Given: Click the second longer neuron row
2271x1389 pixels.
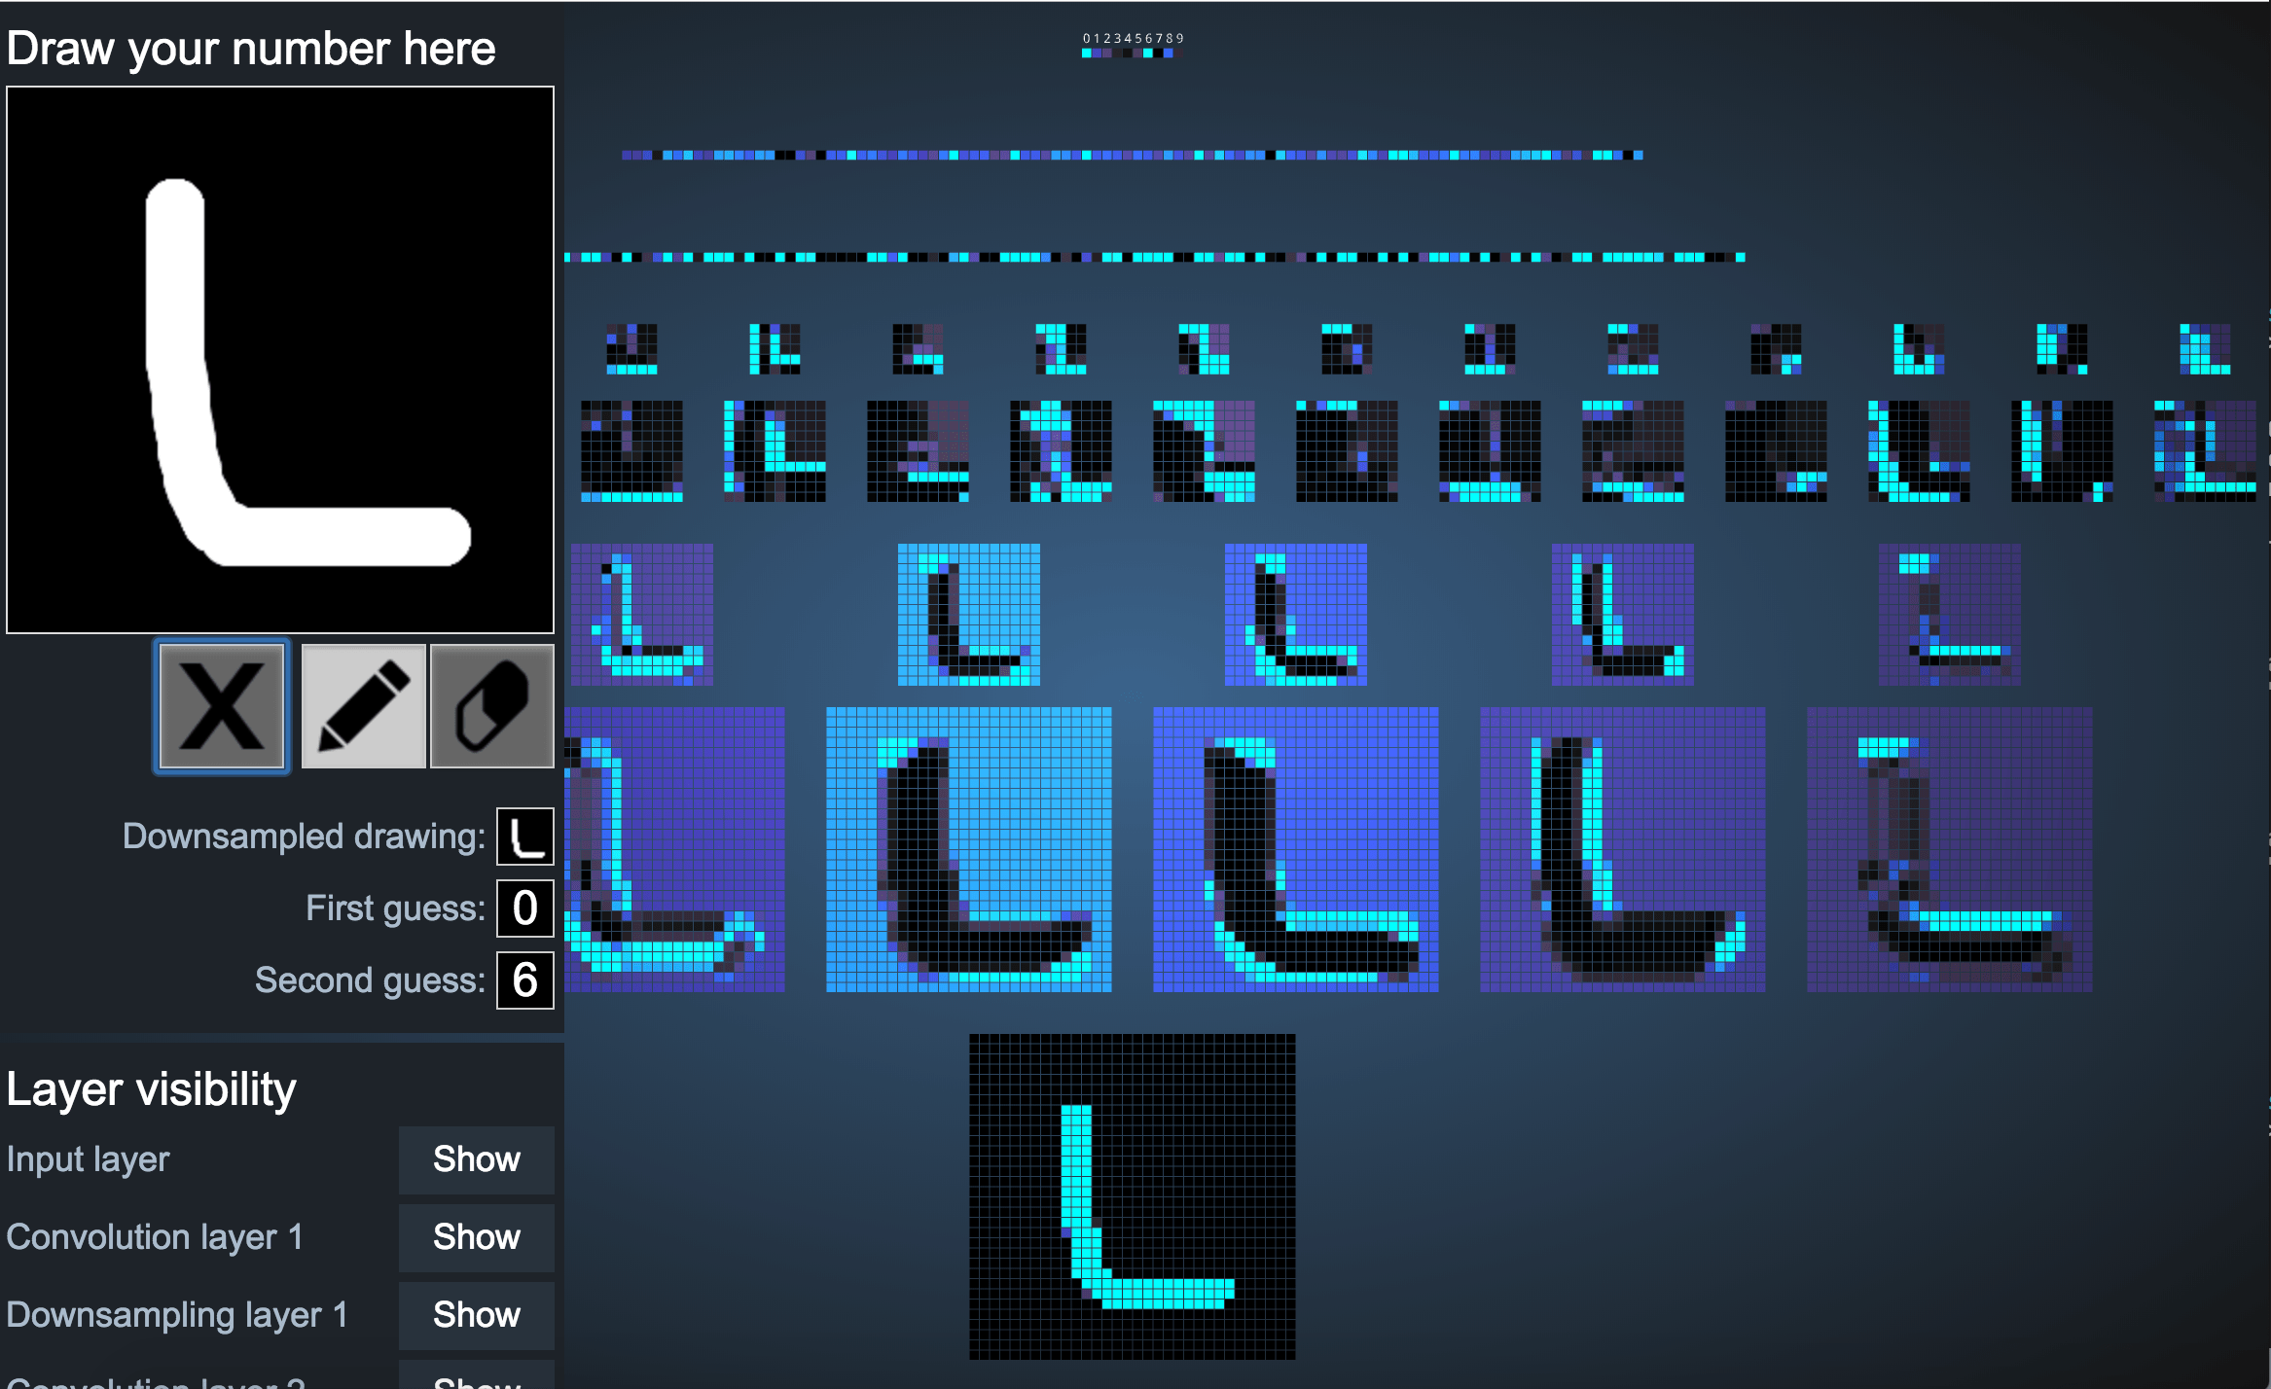Looking at the screenshot, I should [1154, 257].
